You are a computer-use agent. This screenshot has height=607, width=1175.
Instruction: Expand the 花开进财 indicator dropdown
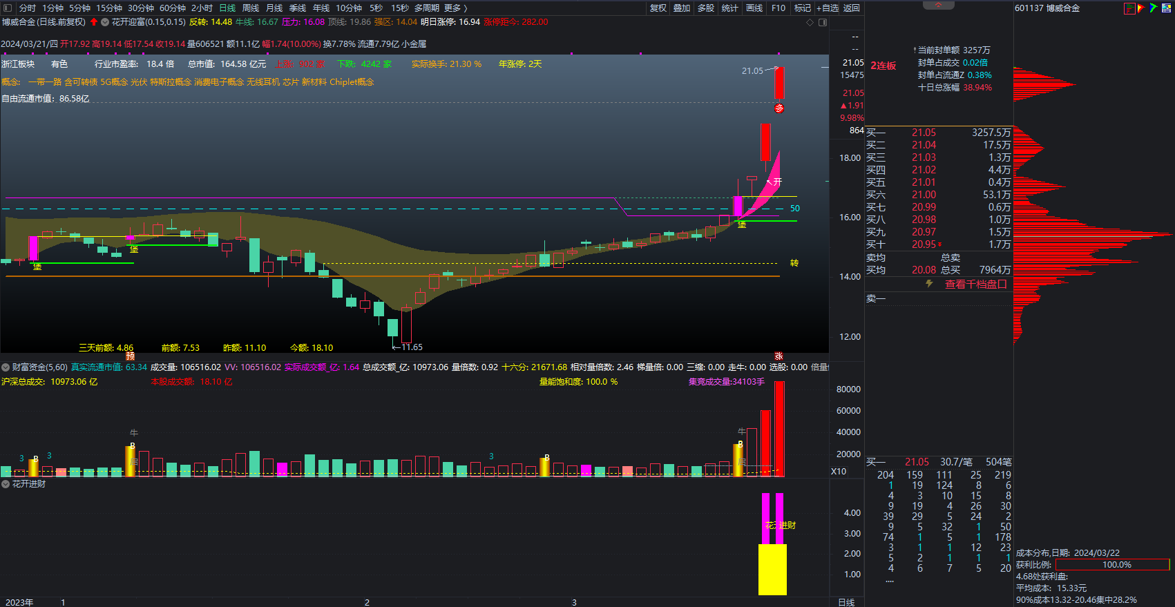(6, 484)
